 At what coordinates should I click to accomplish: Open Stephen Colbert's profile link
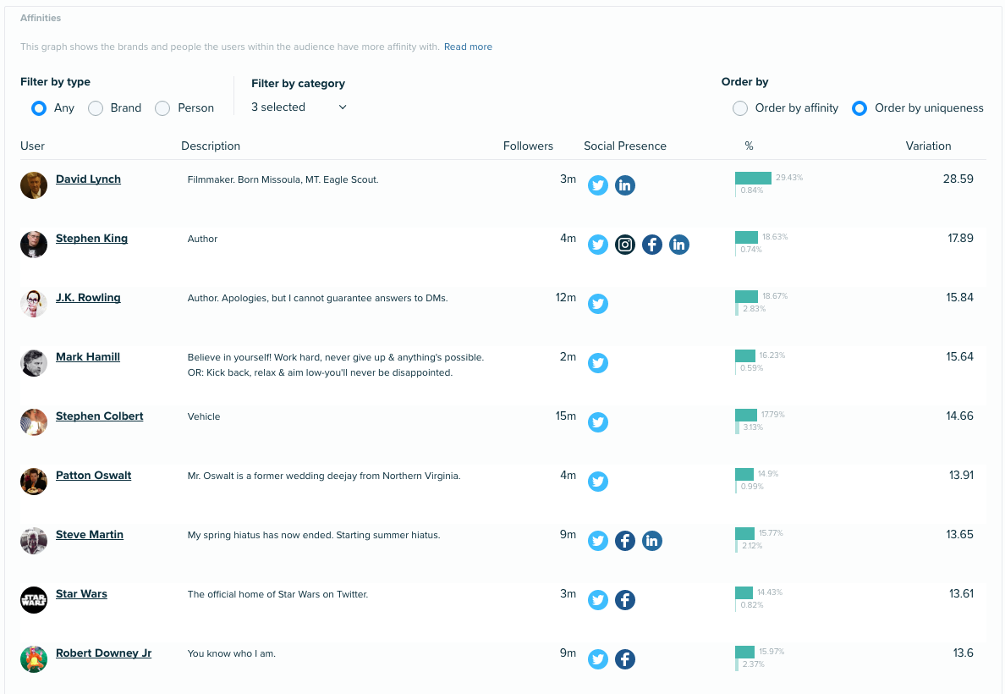click(99, 416)
